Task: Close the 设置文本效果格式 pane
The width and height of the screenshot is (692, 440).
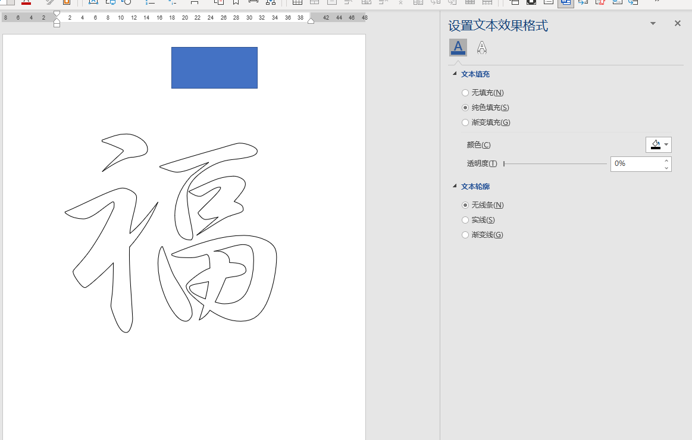Action: [678, 23]
